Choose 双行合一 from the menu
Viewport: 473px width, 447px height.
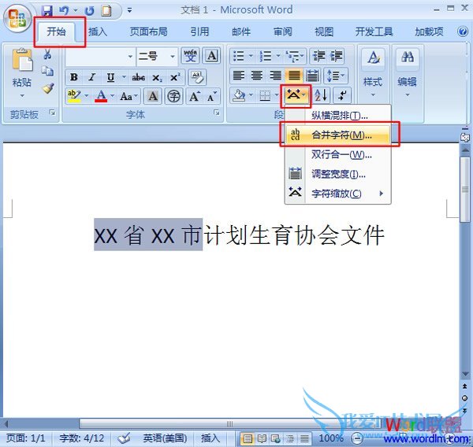(x=338, y=154)
